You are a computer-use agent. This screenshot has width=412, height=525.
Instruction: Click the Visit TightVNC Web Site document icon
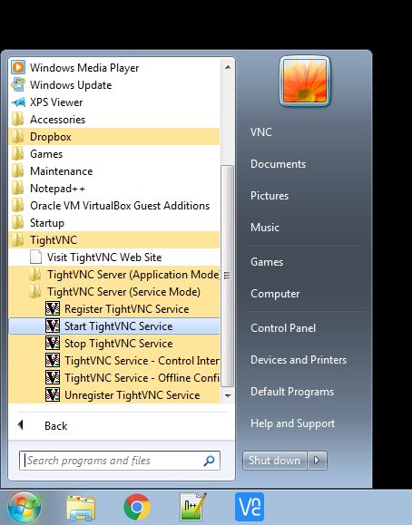coord(35,258)
